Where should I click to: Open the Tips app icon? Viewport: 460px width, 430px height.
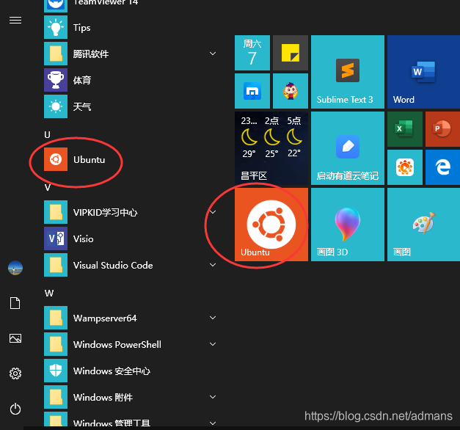56,27
